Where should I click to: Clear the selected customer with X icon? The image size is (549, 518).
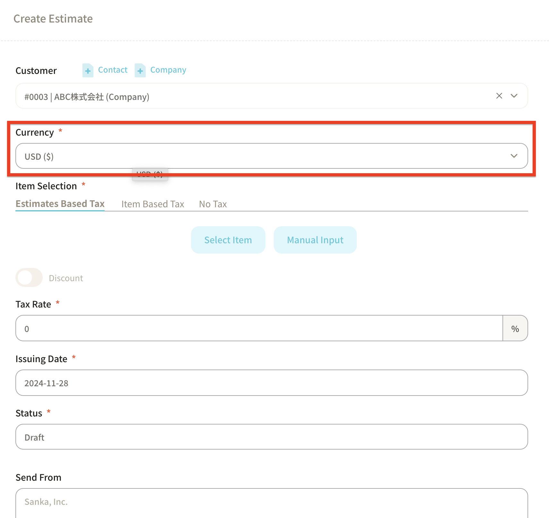pos(499,96)
